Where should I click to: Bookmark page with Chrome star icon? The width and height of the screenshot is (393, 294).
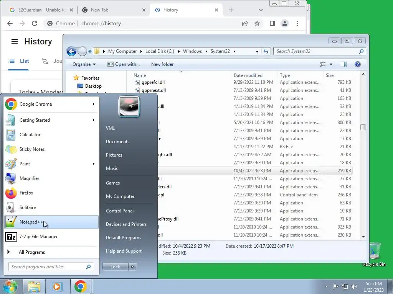pos(257,23)
